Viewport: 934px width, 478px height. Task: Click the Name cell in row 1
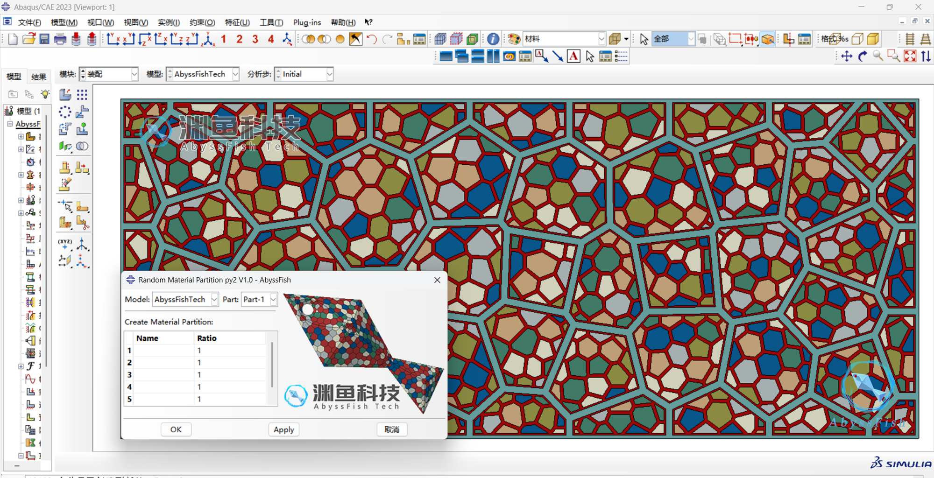coord(164,351)
